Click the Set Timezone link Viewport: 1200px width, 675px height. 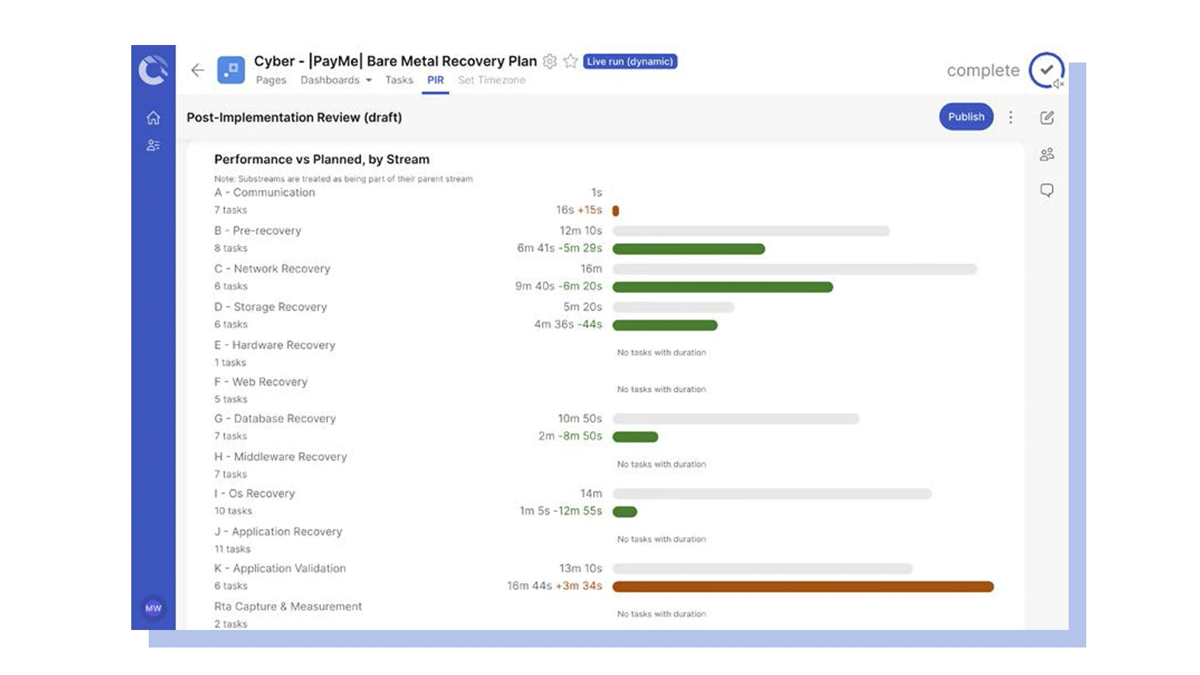[491, 80]
